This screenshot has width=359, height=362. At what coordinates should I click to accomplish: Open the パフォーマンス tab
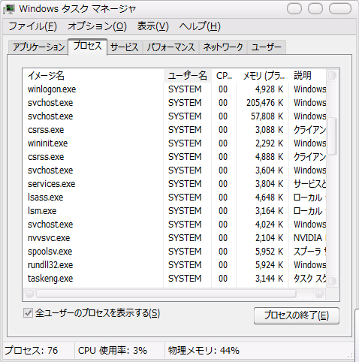tap(170, 47)
